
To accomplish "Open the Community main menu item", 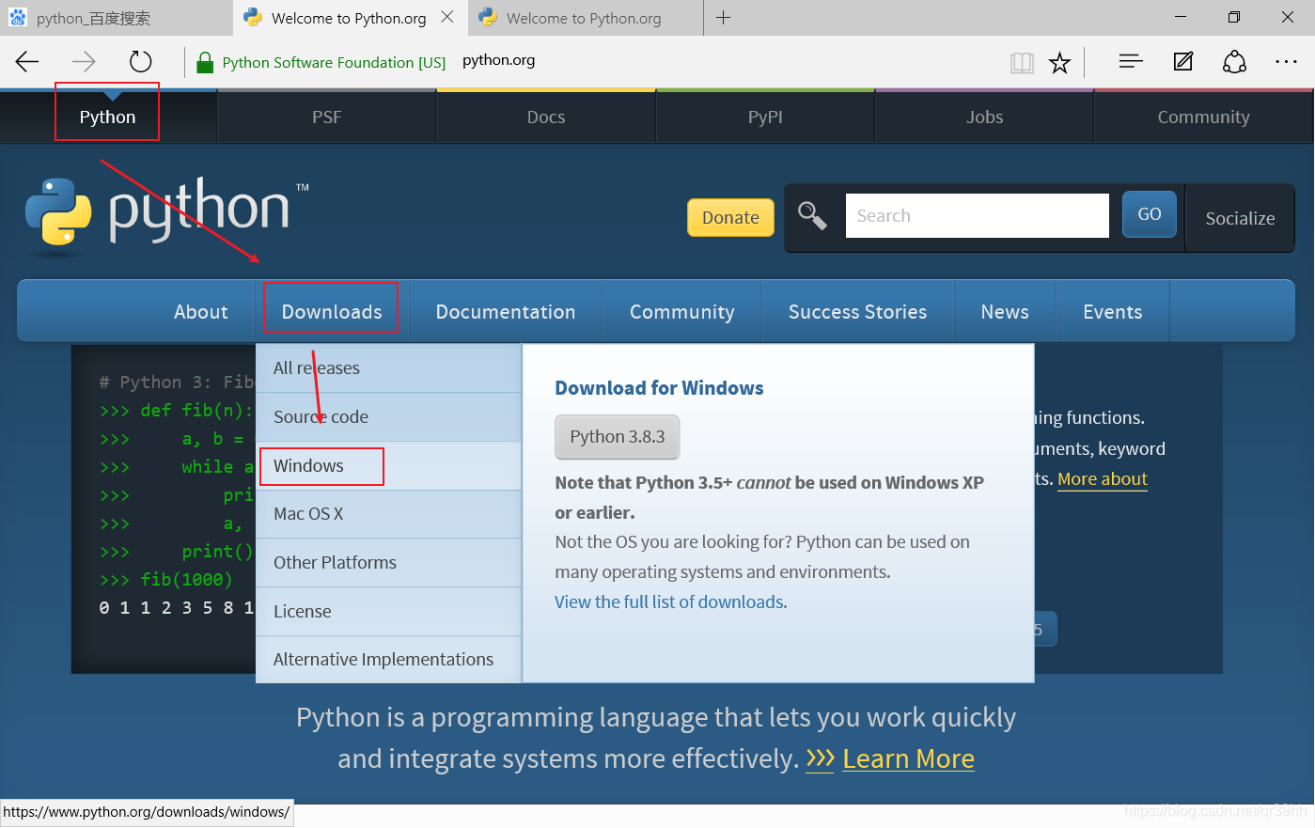I will coord(682,312).
